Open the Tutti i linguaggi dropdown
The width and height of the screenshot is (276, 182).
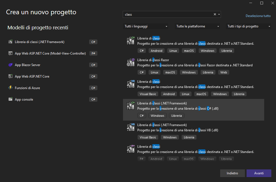point(145,26)
